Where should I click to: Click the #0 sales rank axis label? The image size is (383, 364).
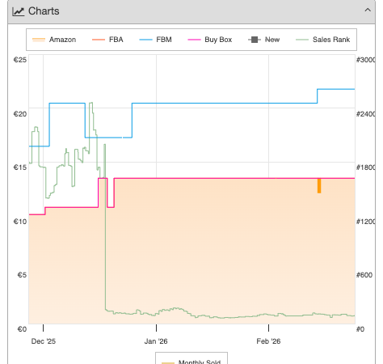[x=360, y=329]
